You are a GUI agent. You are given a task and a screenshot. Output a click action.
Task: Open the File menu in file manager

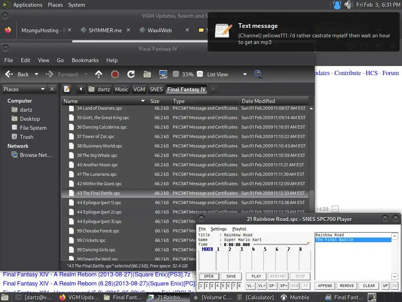click(9, 60)
